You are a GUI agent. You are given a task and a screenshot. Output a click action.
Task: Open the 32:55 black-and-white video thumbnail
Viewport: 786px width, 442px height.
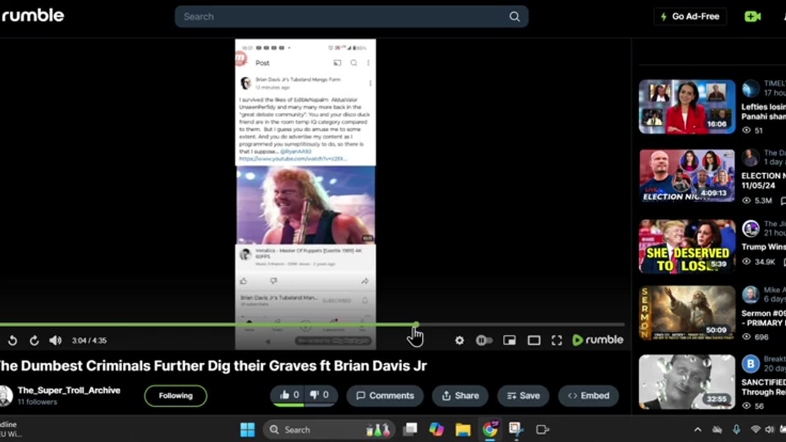[687, 382]
